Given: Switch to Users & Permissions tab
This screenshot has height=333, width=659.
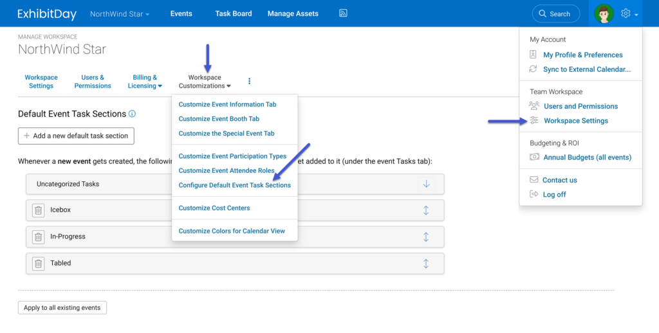Looking at the screenshot, I should (93, 82).
